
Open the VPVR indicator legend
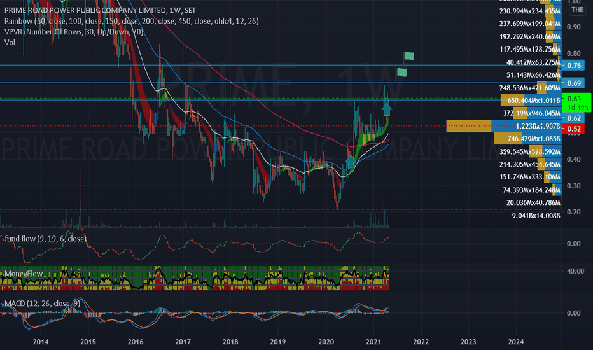pyautogui.click(x=74, y=32)
